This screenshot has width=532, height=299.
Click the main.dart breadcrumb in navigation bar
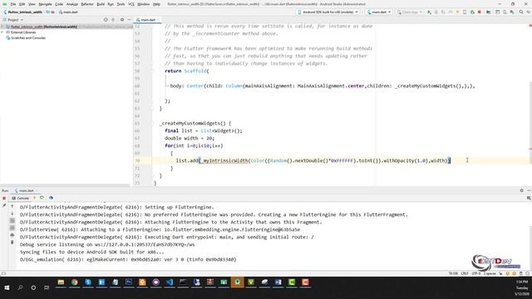[68, 12]
